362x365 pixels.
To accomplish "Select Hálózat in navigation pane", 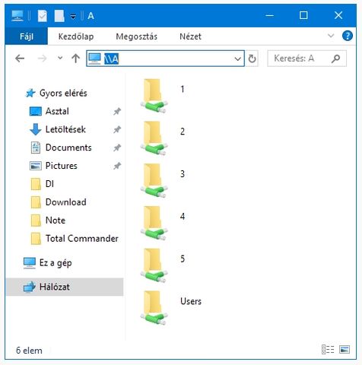I will click(x=65, y=287).
